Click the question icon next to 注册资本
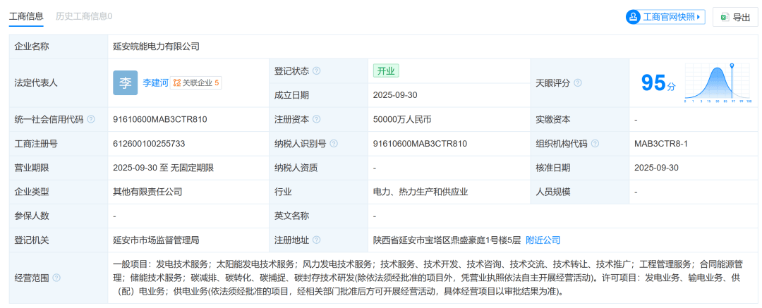 pos(317,120)
